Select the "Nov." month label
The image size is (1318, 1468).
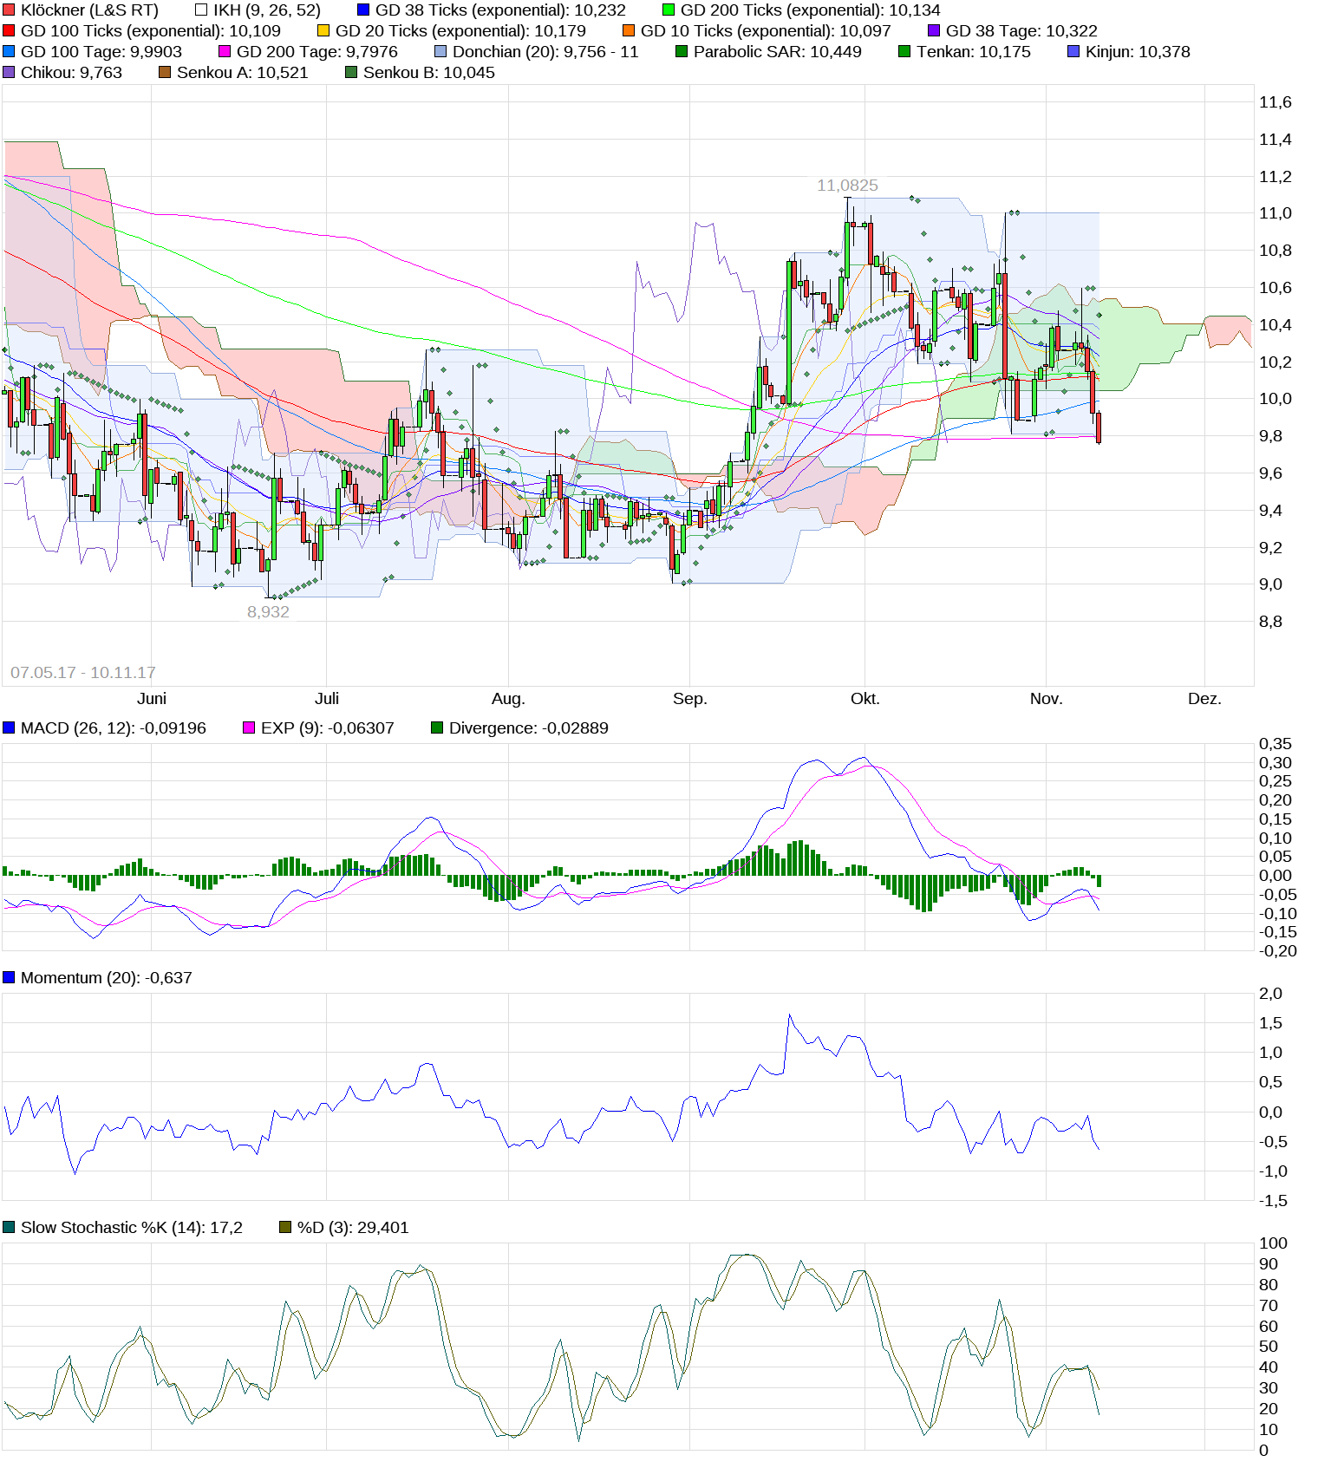[1047, 699]
